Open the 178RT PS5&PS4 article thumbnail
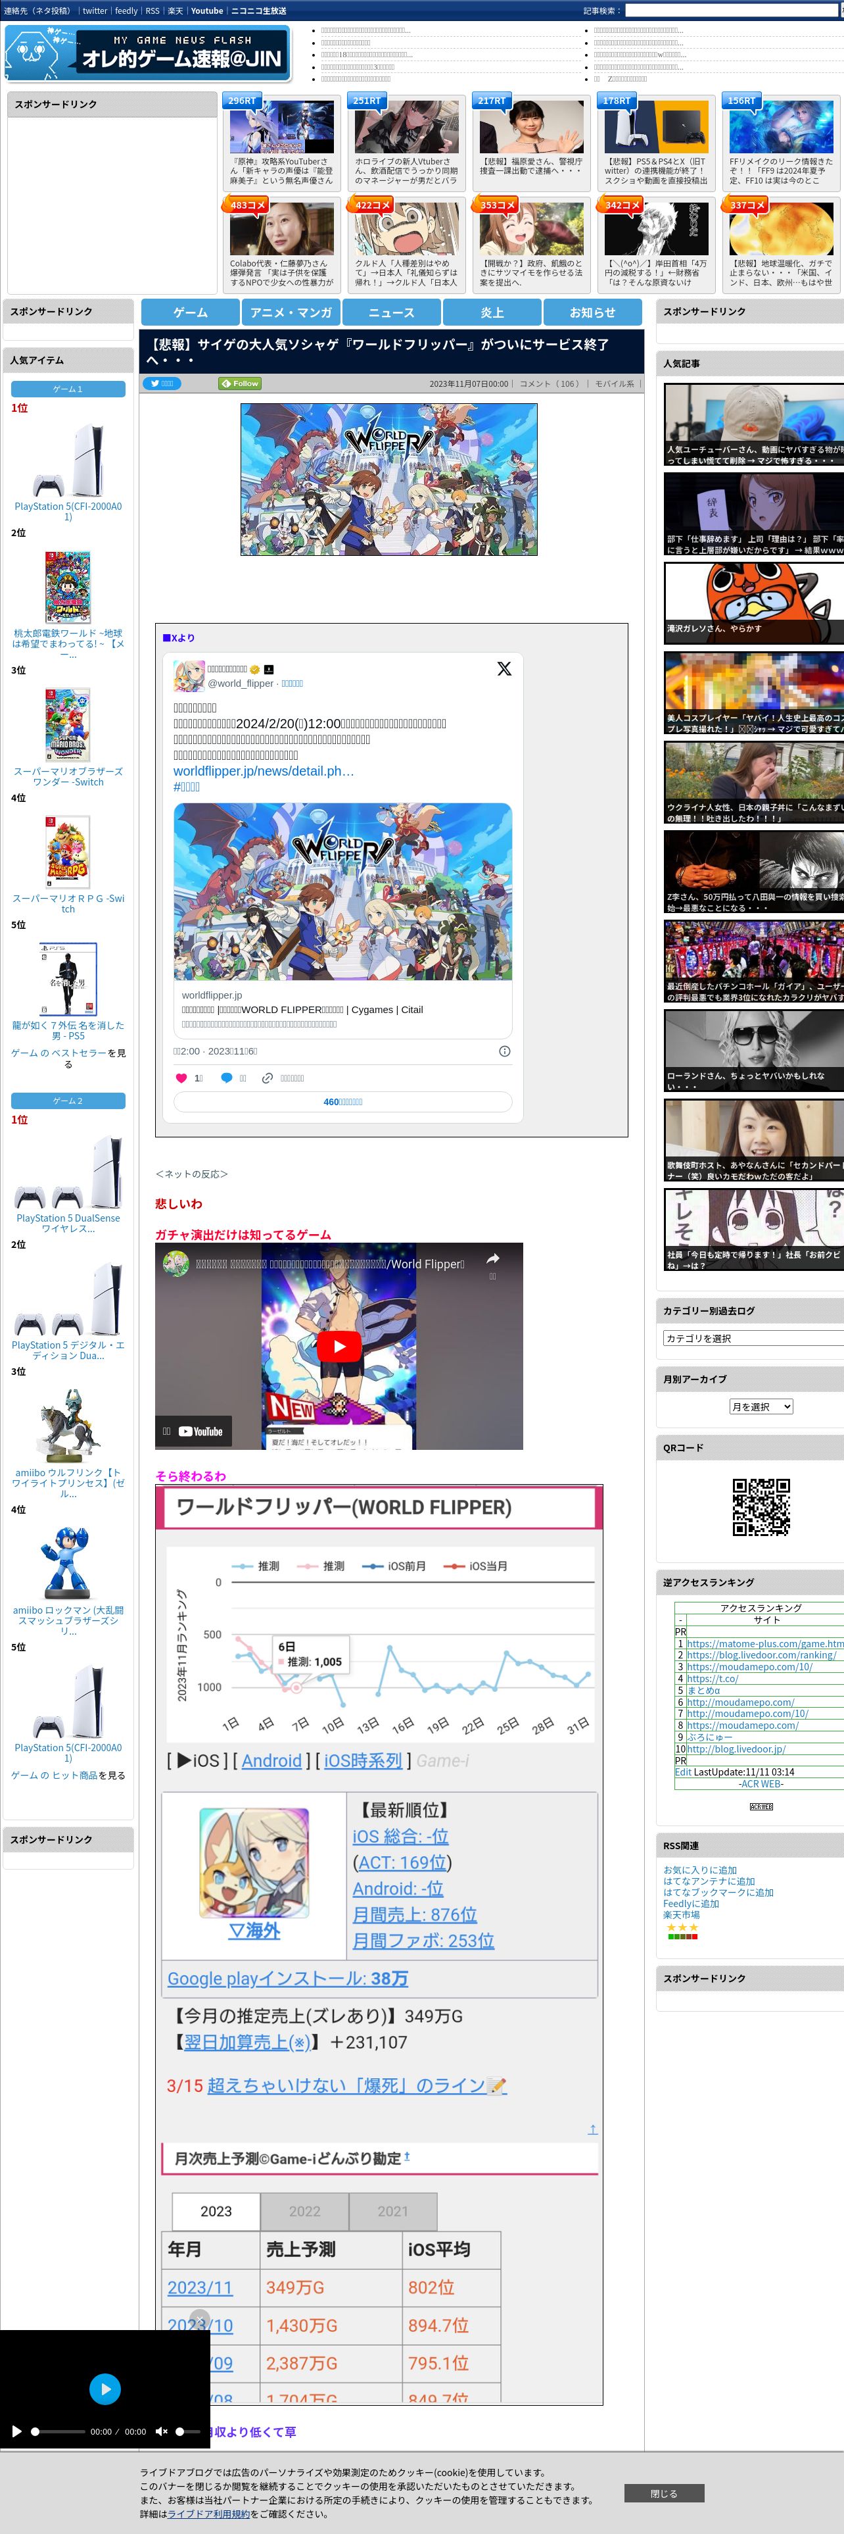The image size is (844, 2534). (657, 127)
